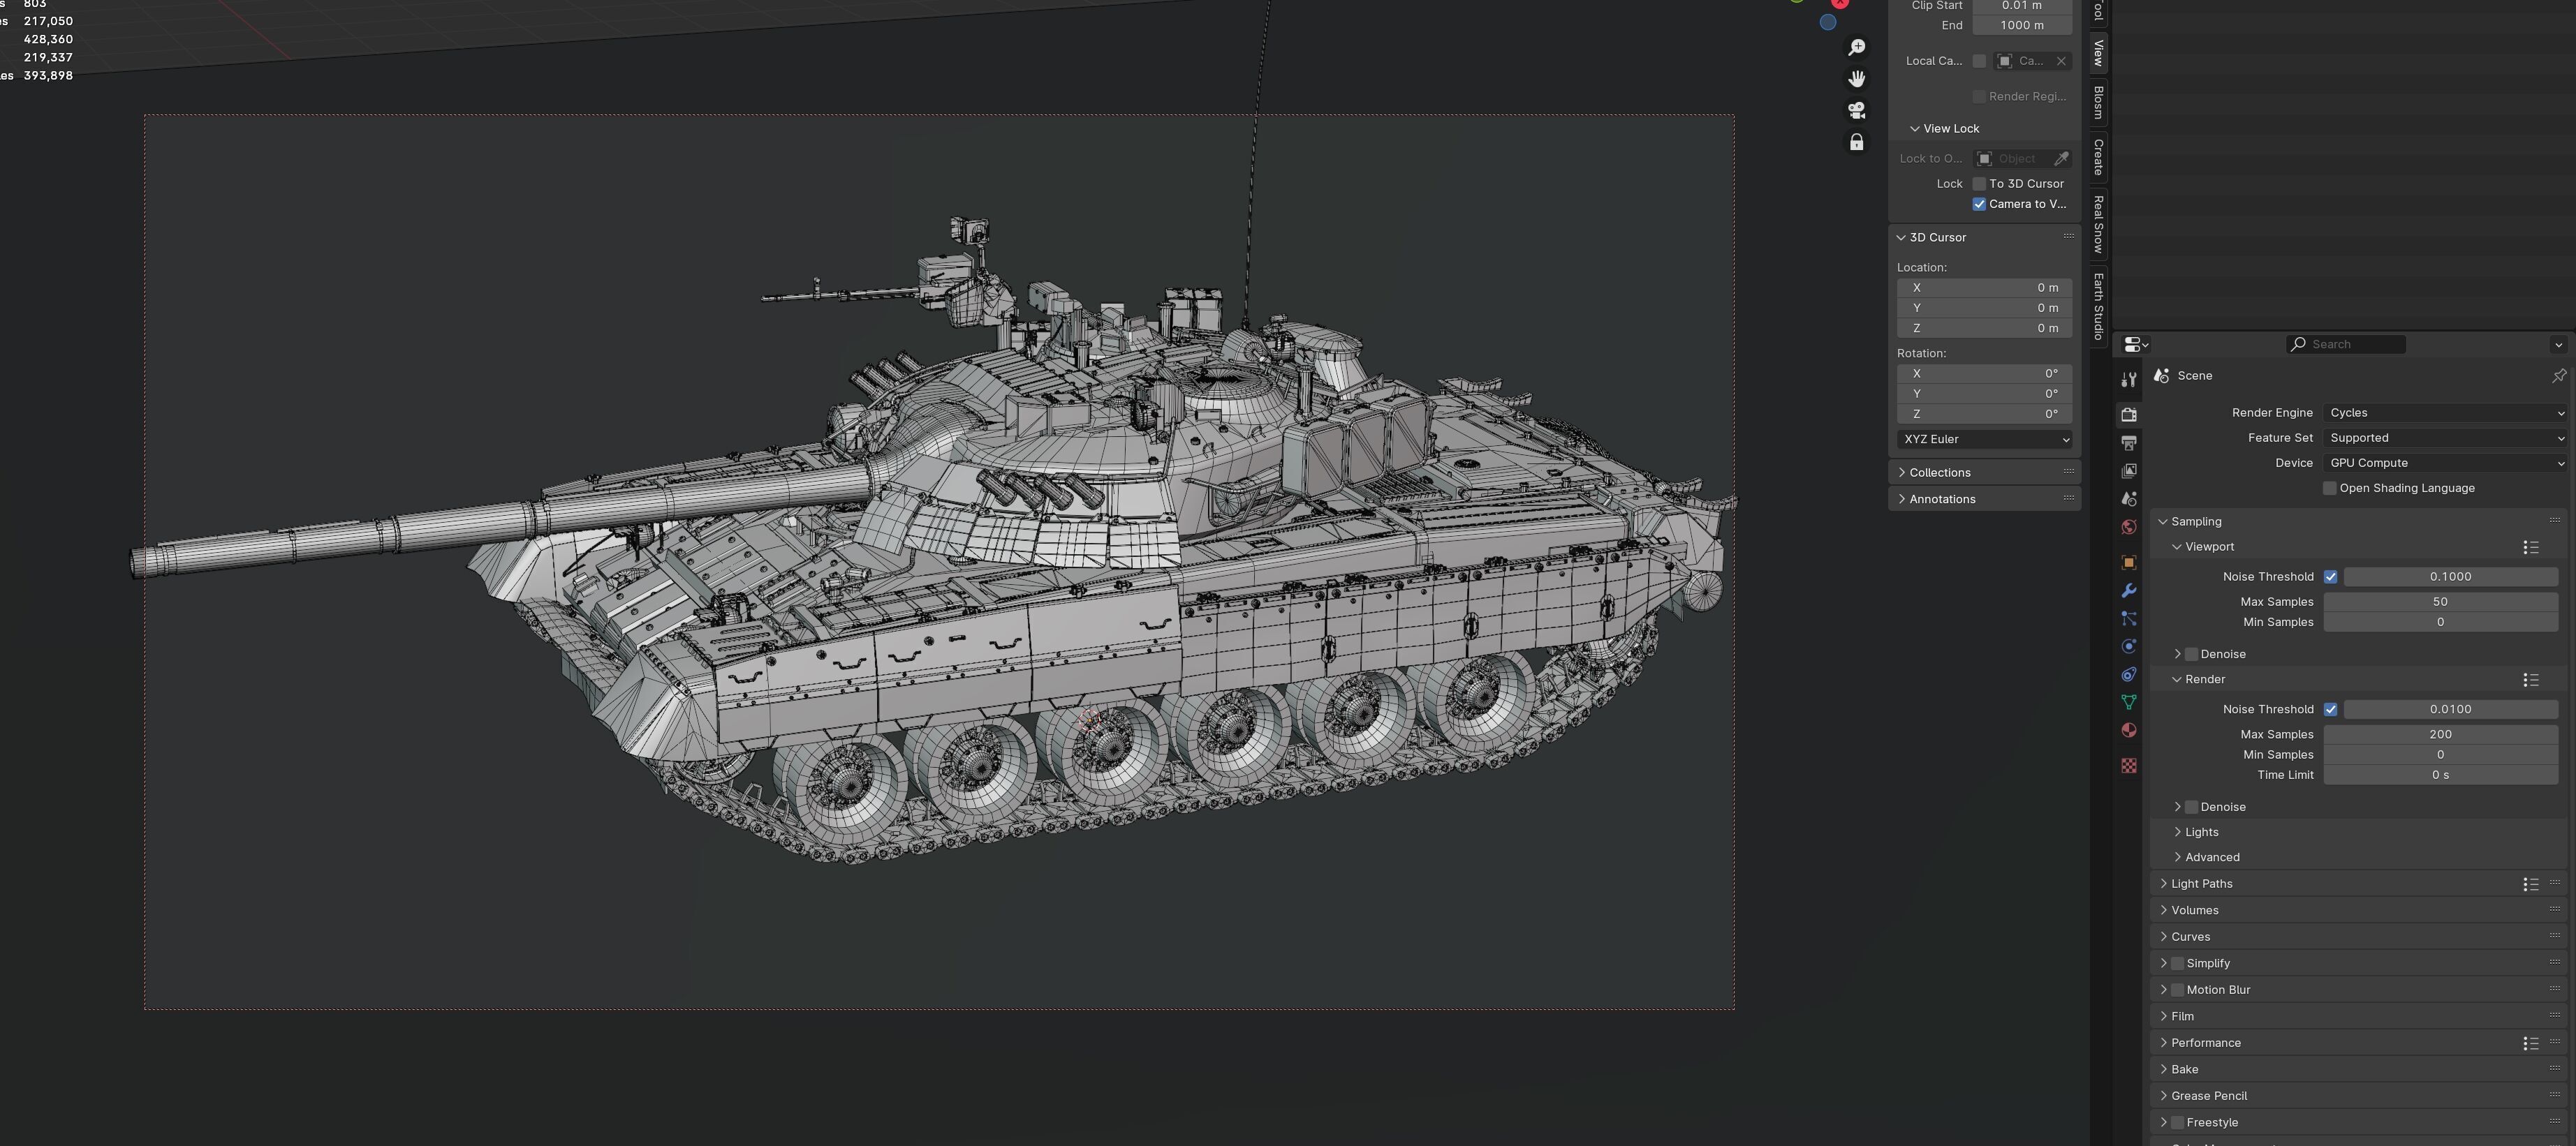2576x1146 pixels.
Task: Open the Tool properties tab
Action: coord(2129,380)
